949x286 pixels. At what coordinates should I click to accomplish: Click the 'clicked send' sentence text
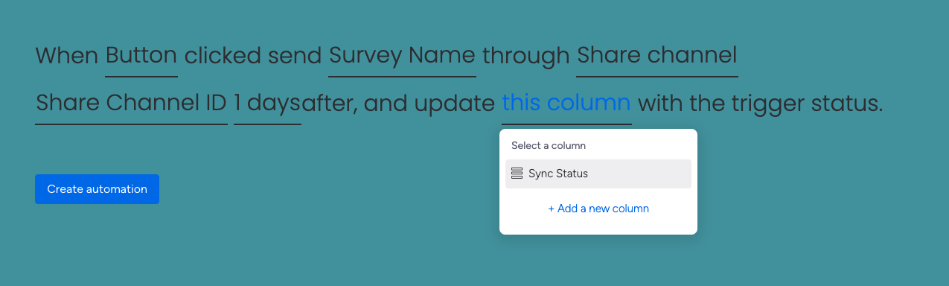coord(253,56)
